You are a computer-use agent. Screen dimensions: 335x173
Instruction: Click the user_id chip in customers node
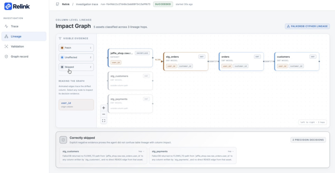click(x=283, y=66)
